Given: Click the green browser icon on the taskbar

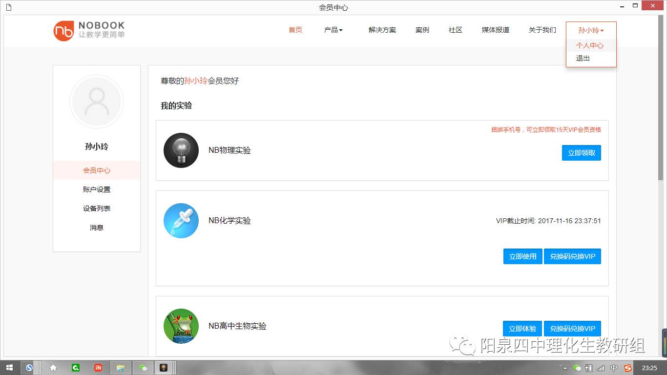Looking at the screenshot, I should [75, 368].
